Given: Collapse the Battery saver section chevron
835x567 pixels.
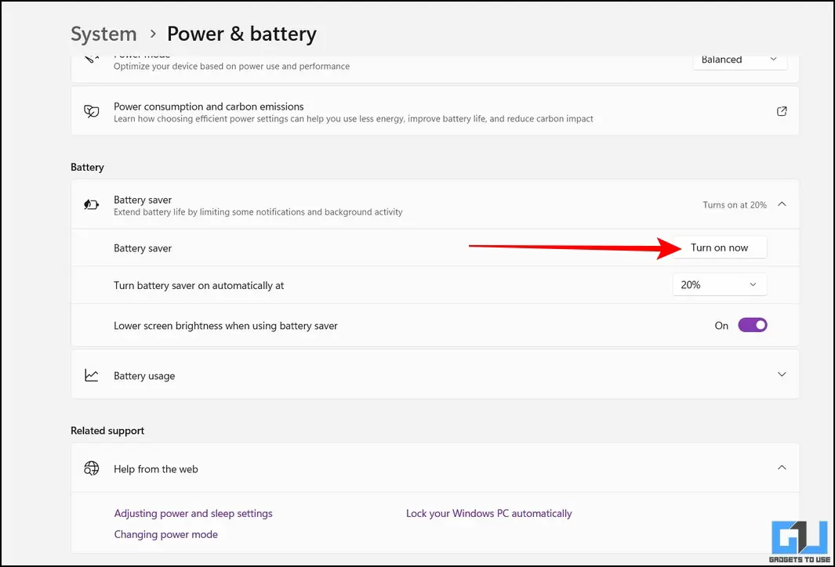Looking at the screenshot, I should pyautogui.click(x=782, y=204).
